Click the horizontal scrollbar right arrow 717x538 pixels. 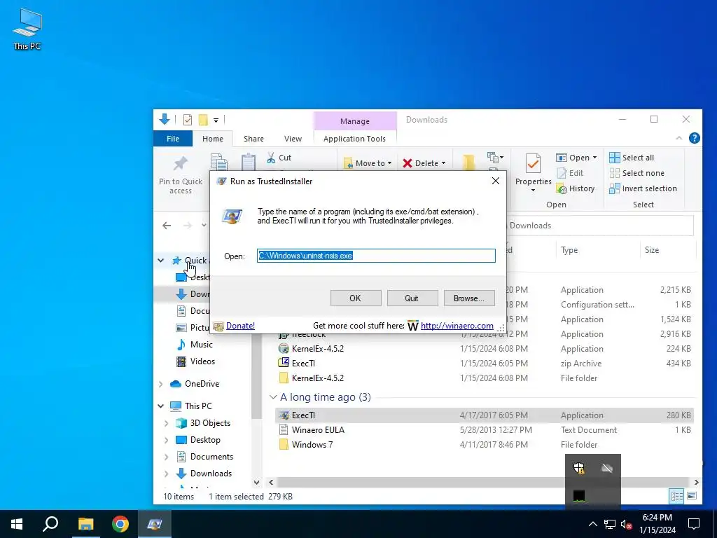(697, 482)
